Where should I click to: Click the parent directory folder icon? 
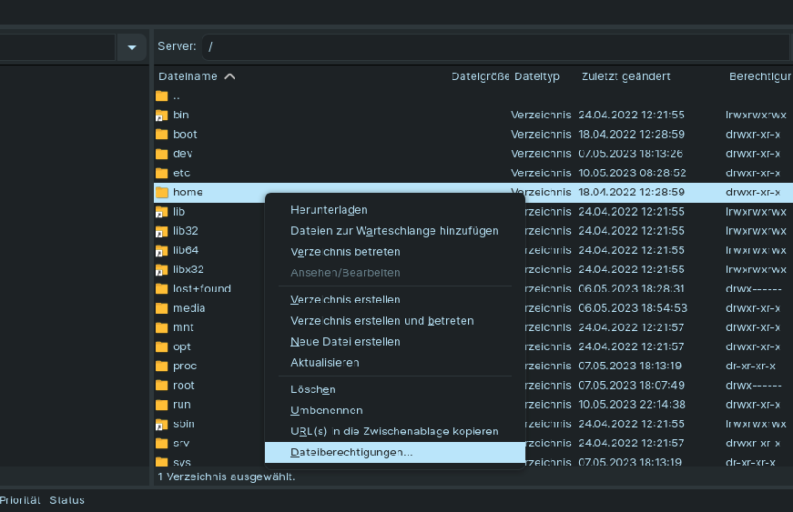click(161, 96)
